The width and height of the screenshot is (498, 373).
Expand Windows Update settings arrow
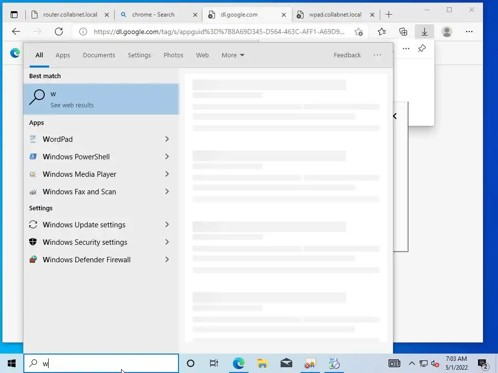167,224
